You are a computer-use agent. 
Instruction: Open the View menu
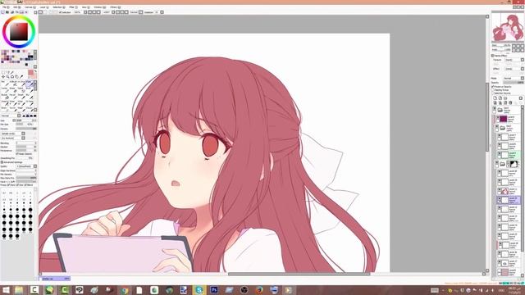[x=85, y=7]
